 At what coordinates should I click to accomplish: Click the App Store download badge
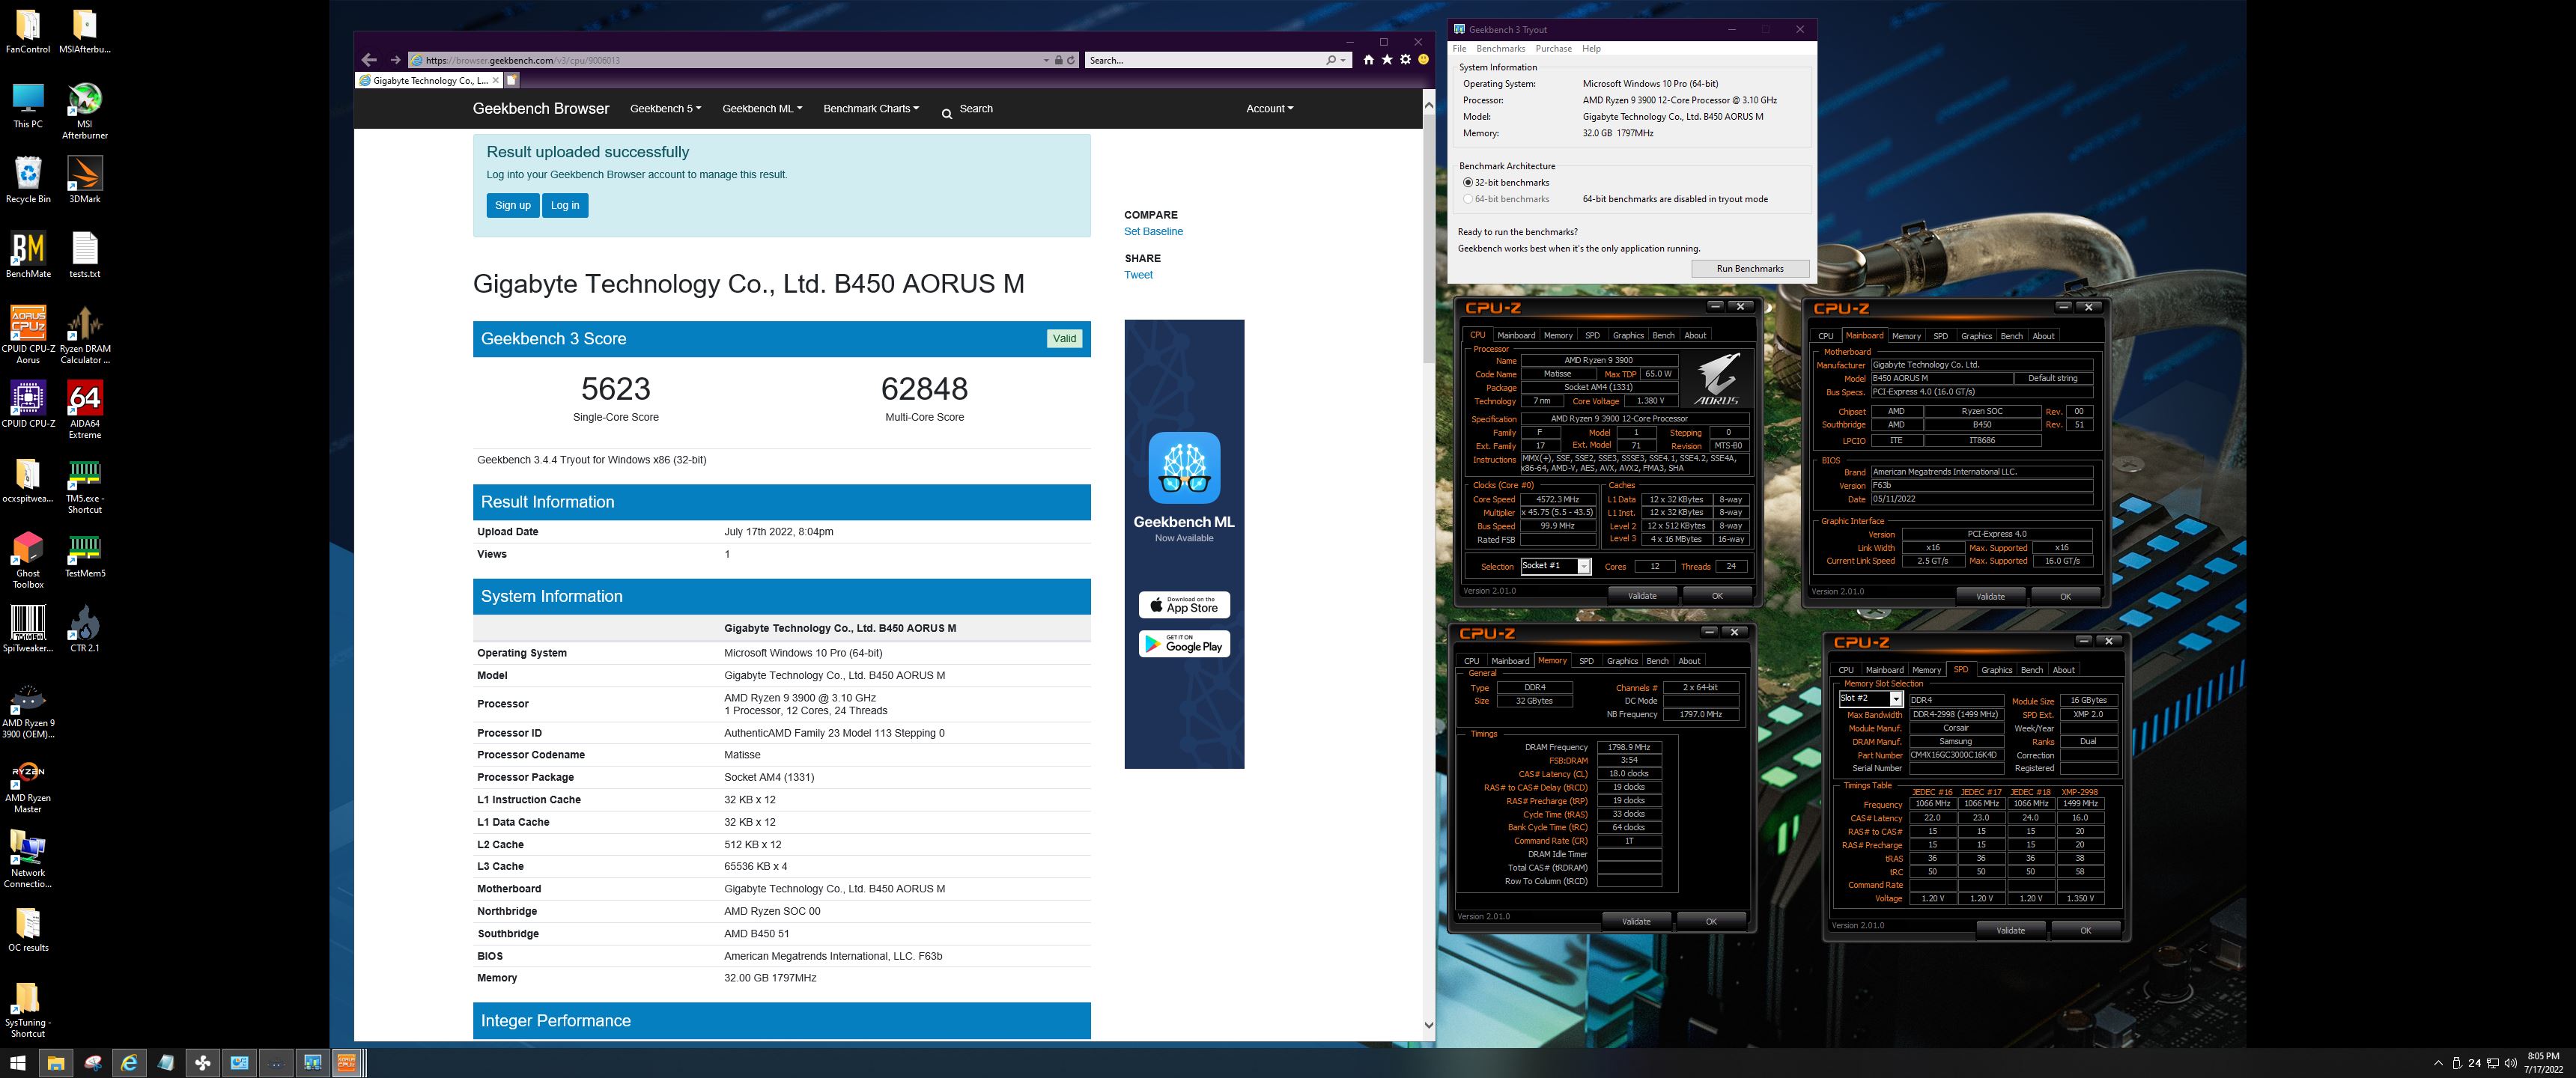(x=1184, y=605)
